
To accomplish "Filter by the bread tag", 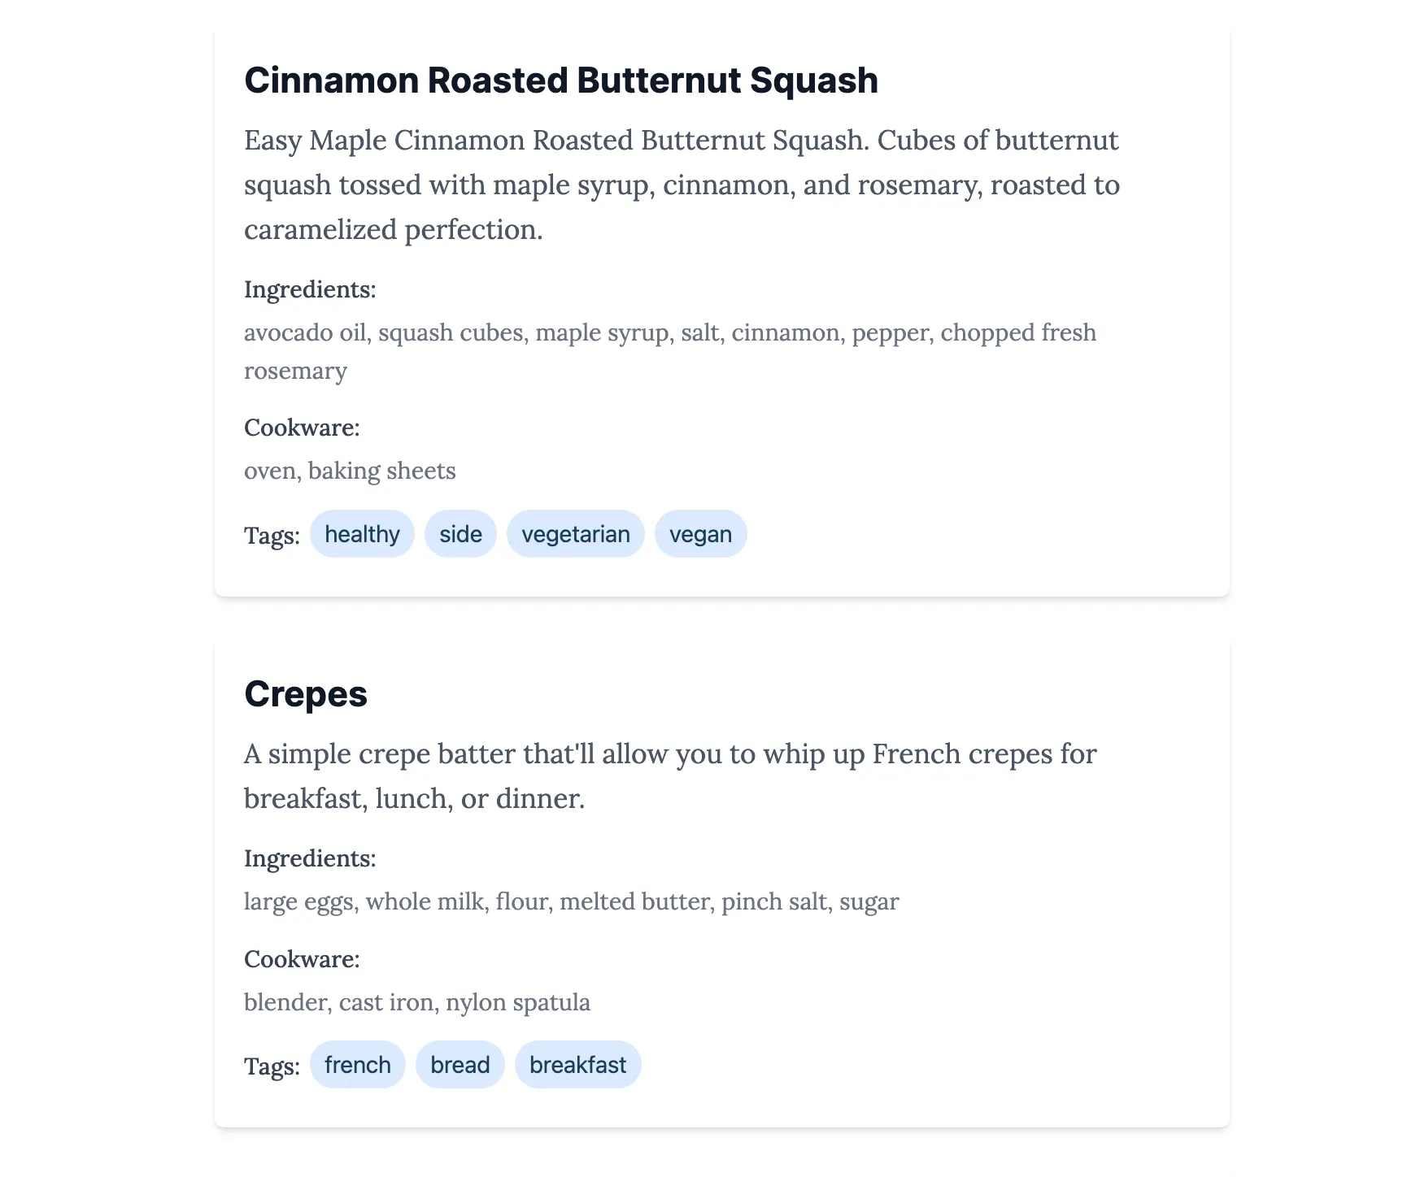I will coord(460,1065).
